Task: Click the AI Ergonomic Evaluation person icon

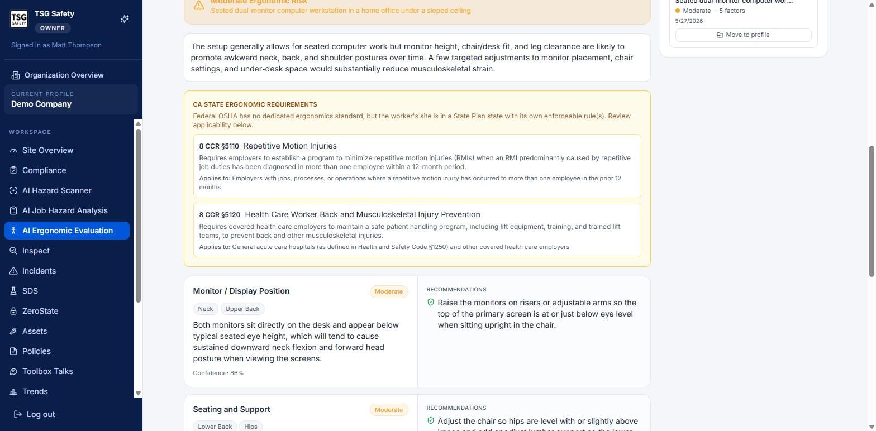Action: [13, 231]
